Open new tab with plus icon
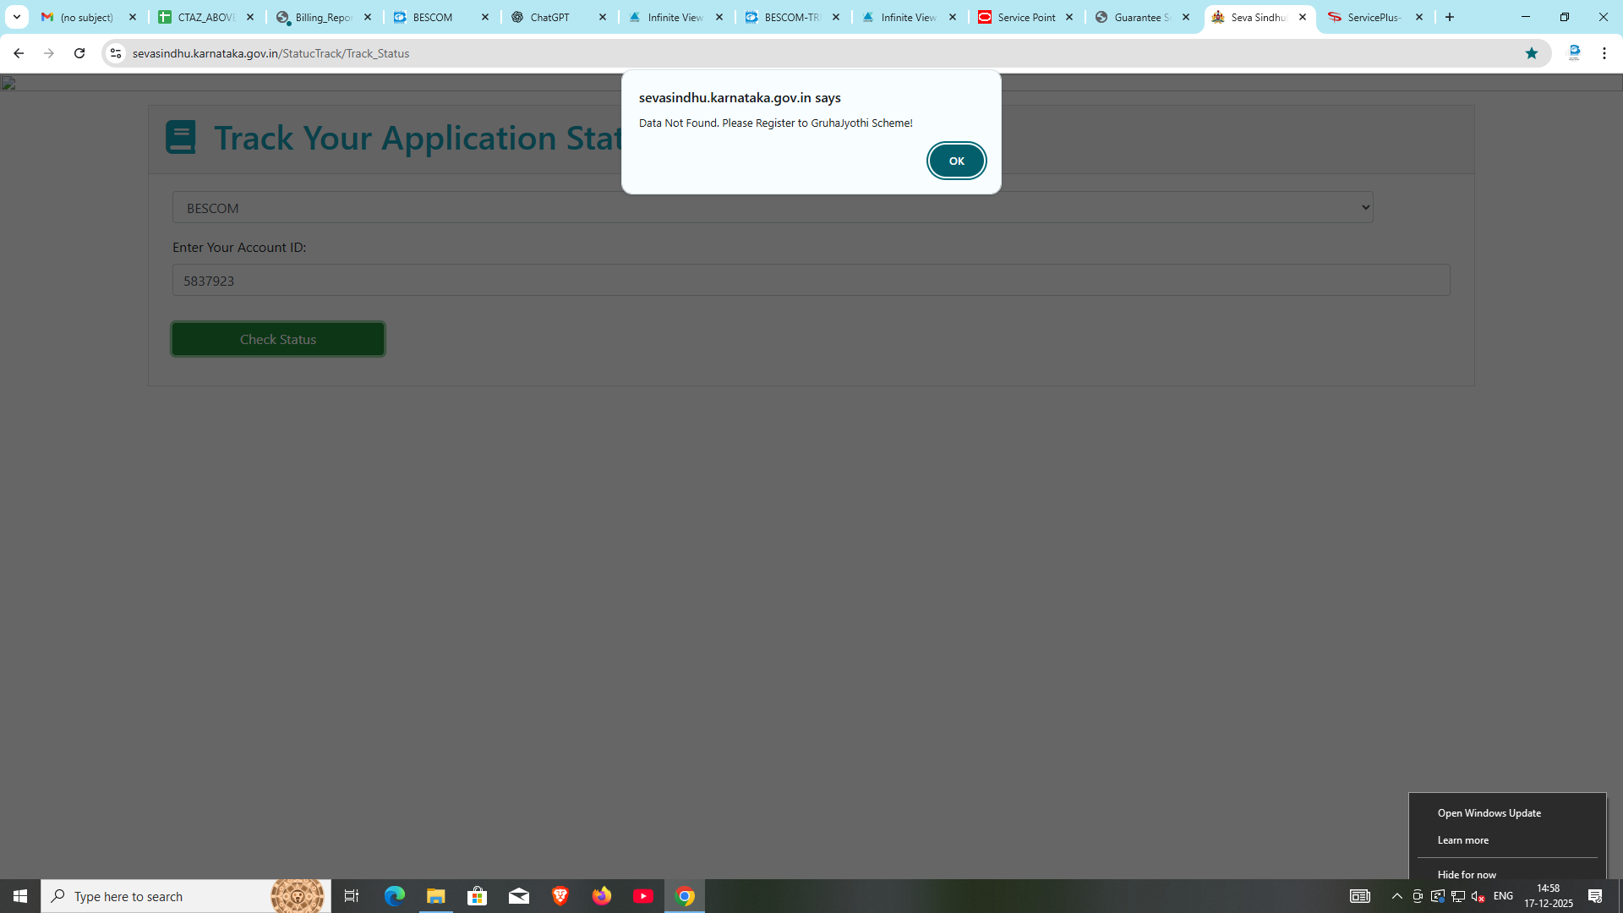The image size is (1623, 913). point(1450,17)
